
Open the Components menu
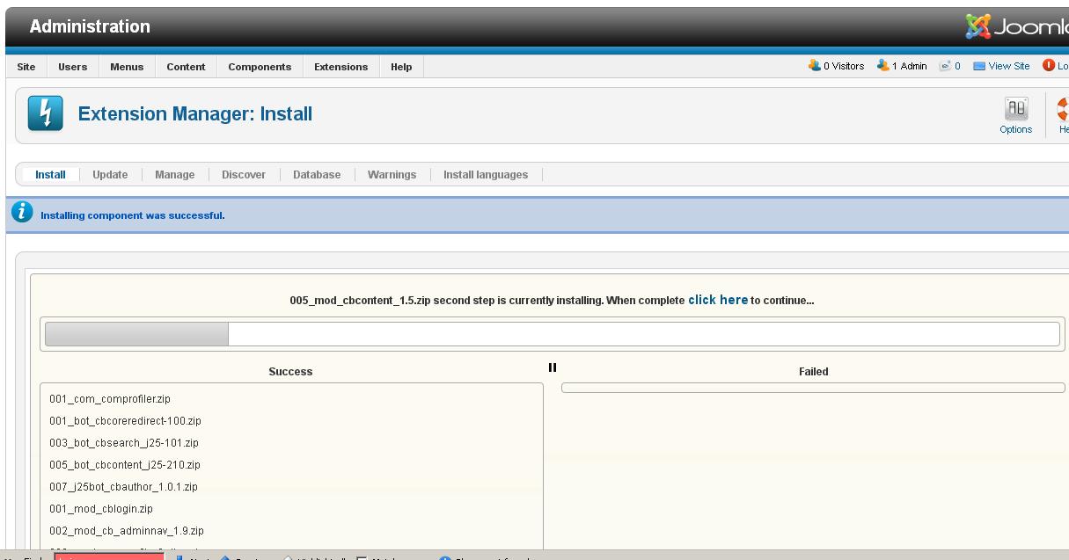(260, 67)
